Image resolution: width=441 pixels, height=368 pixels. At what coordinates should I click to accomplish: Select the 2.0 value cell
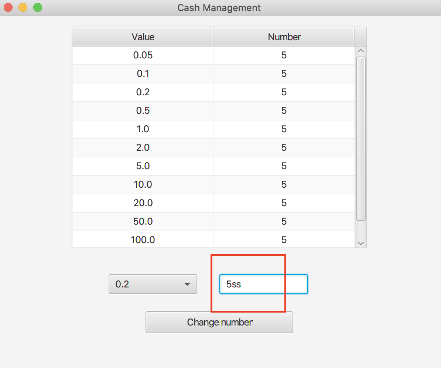pos(143,147)
